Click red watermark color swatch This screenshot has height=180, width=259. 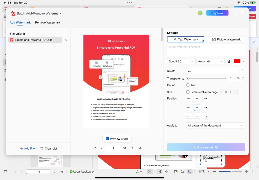[x=237, y=61]
